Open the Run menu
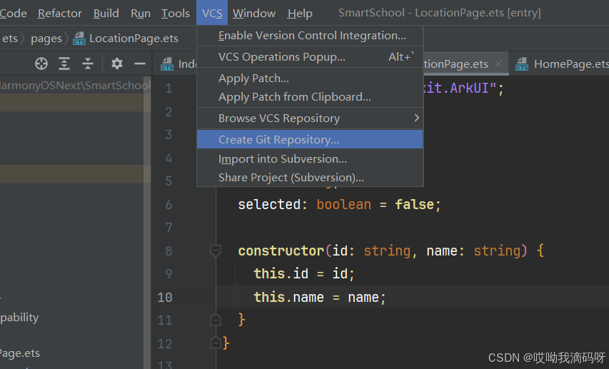The height and width of the screenshot is (369, 609). (141, 14)
